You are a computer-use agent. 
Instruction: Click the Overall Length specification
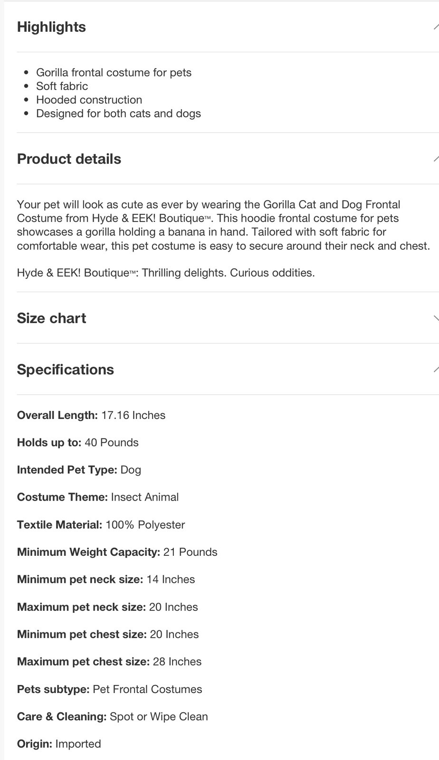tap(91, 415)
